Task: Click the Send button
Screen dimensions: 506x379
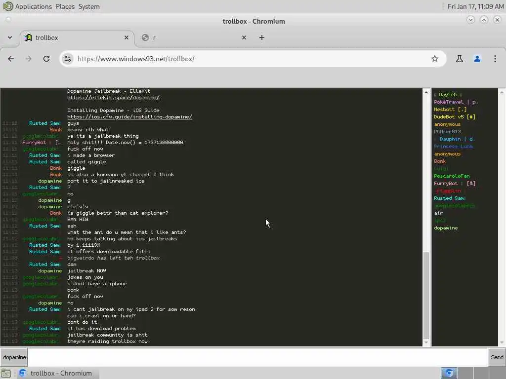Action: (497, 357)
